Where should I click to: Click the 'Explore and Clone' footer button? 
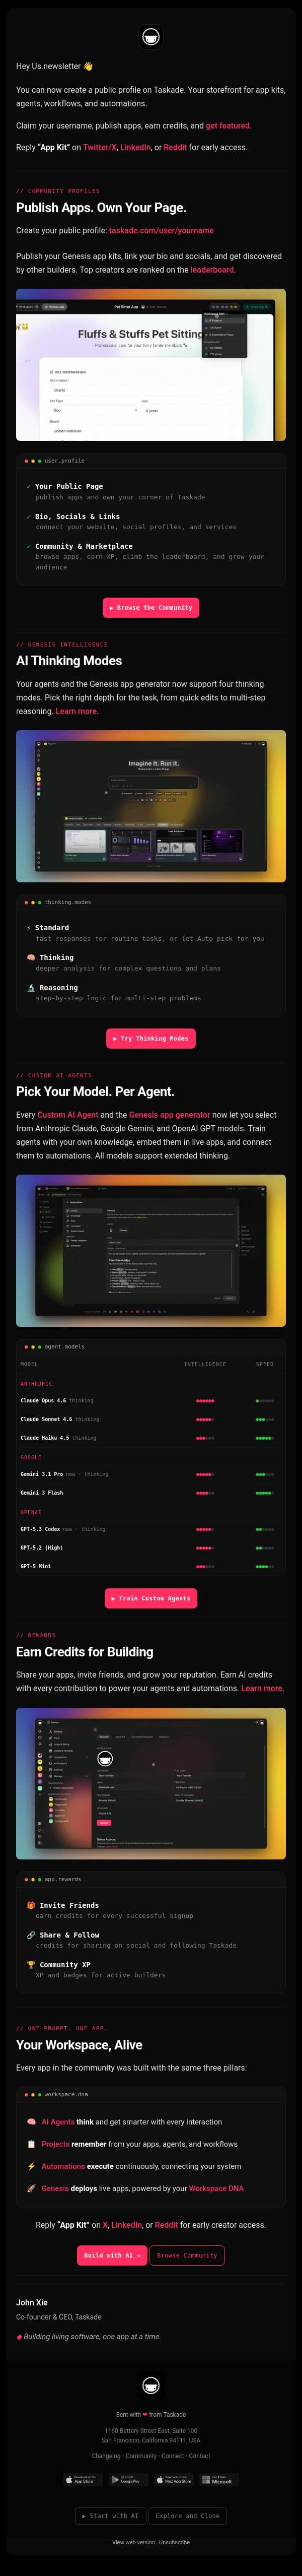188,2515
